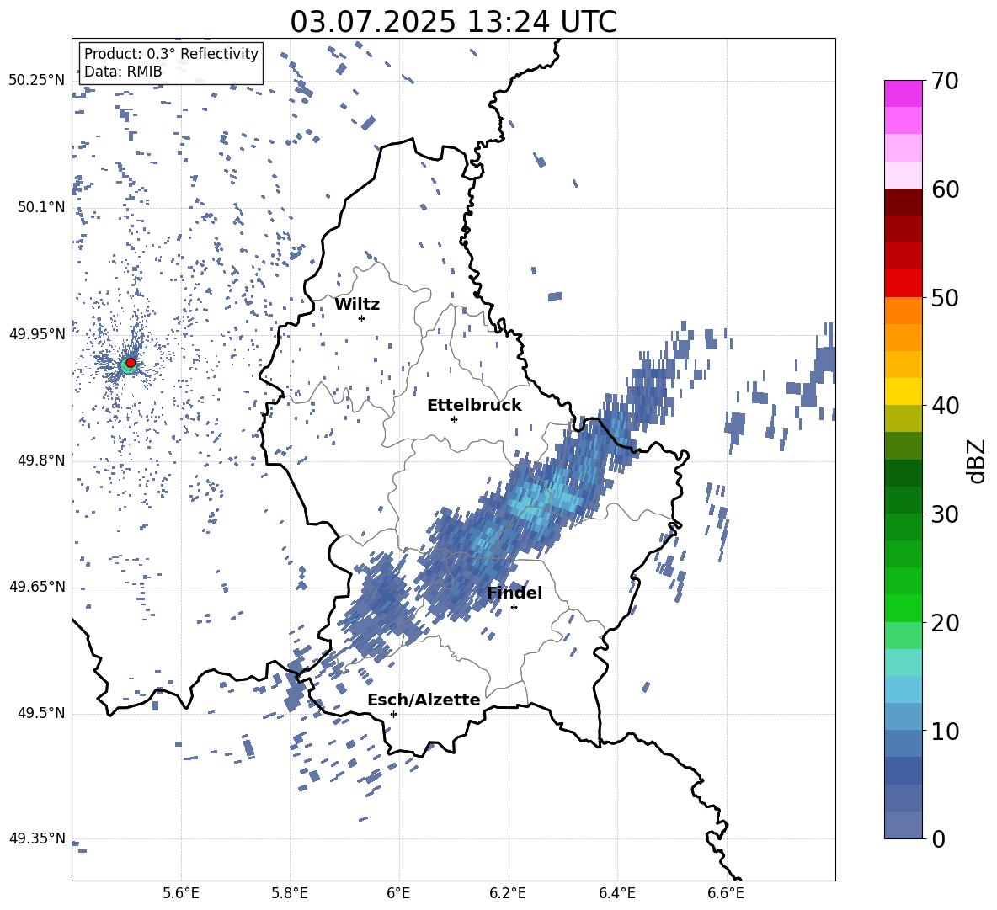Click the 5.6°E longitude label
997x910 pixels.
[181, 893]
